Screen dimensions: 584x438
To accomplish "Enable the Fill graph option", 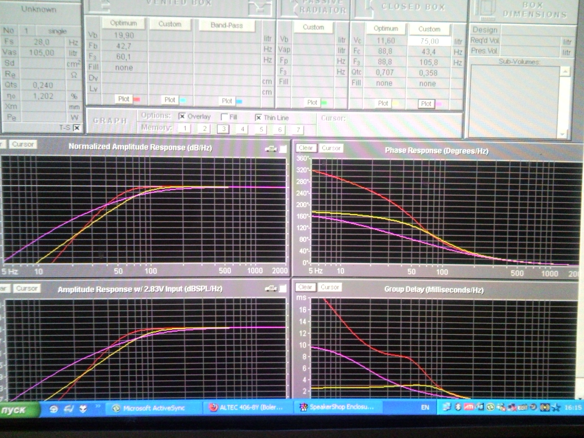I will [224, 117].
